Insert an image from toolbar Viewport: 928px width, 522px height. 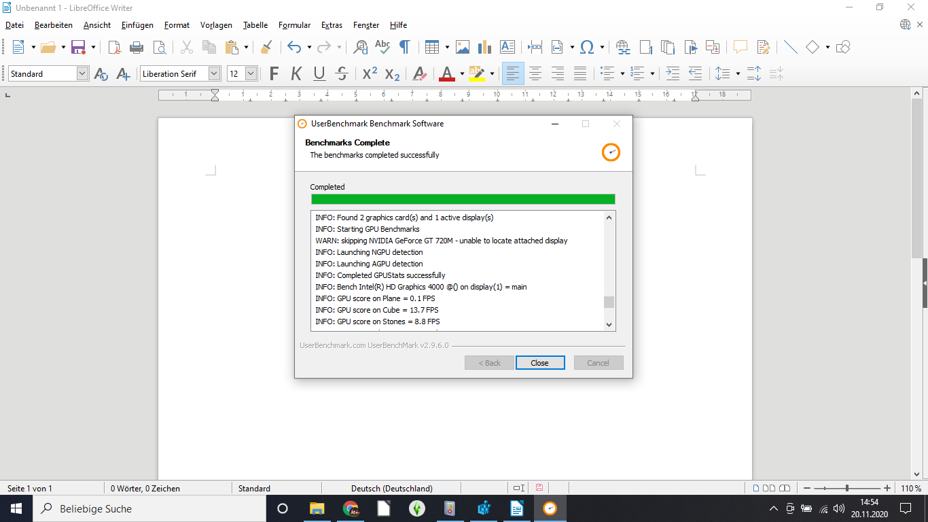click(x=463, y=47)
